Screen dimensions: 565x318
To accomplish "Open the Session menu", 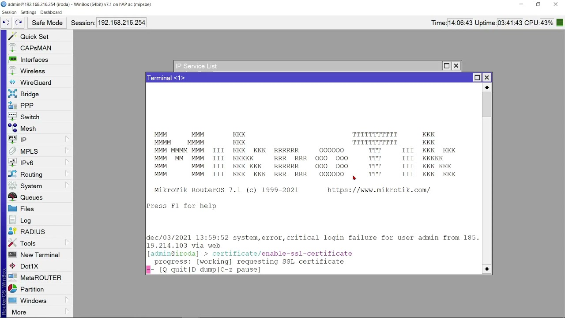I will tap(9, 12).
